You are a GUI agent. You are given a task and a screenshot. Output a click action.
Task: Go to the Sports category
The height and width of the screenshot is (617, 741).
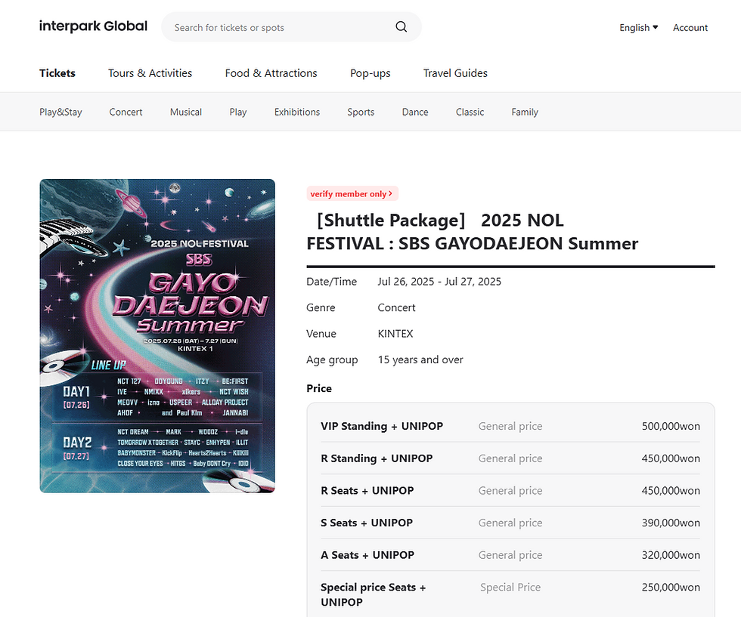pos(361,113)
